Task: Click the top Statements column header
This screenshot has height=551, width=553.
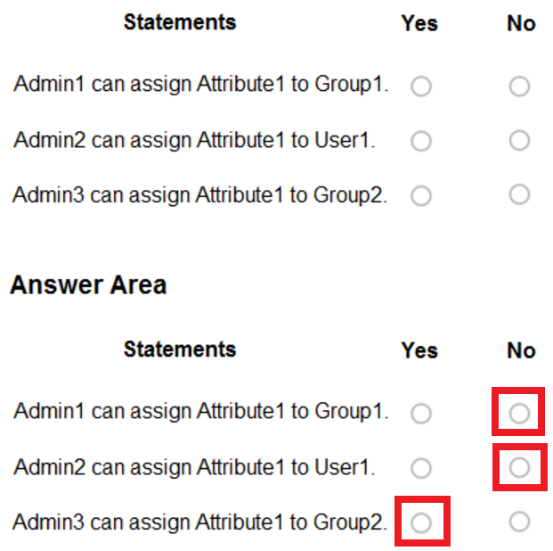Action: click(x=180, y=22)
